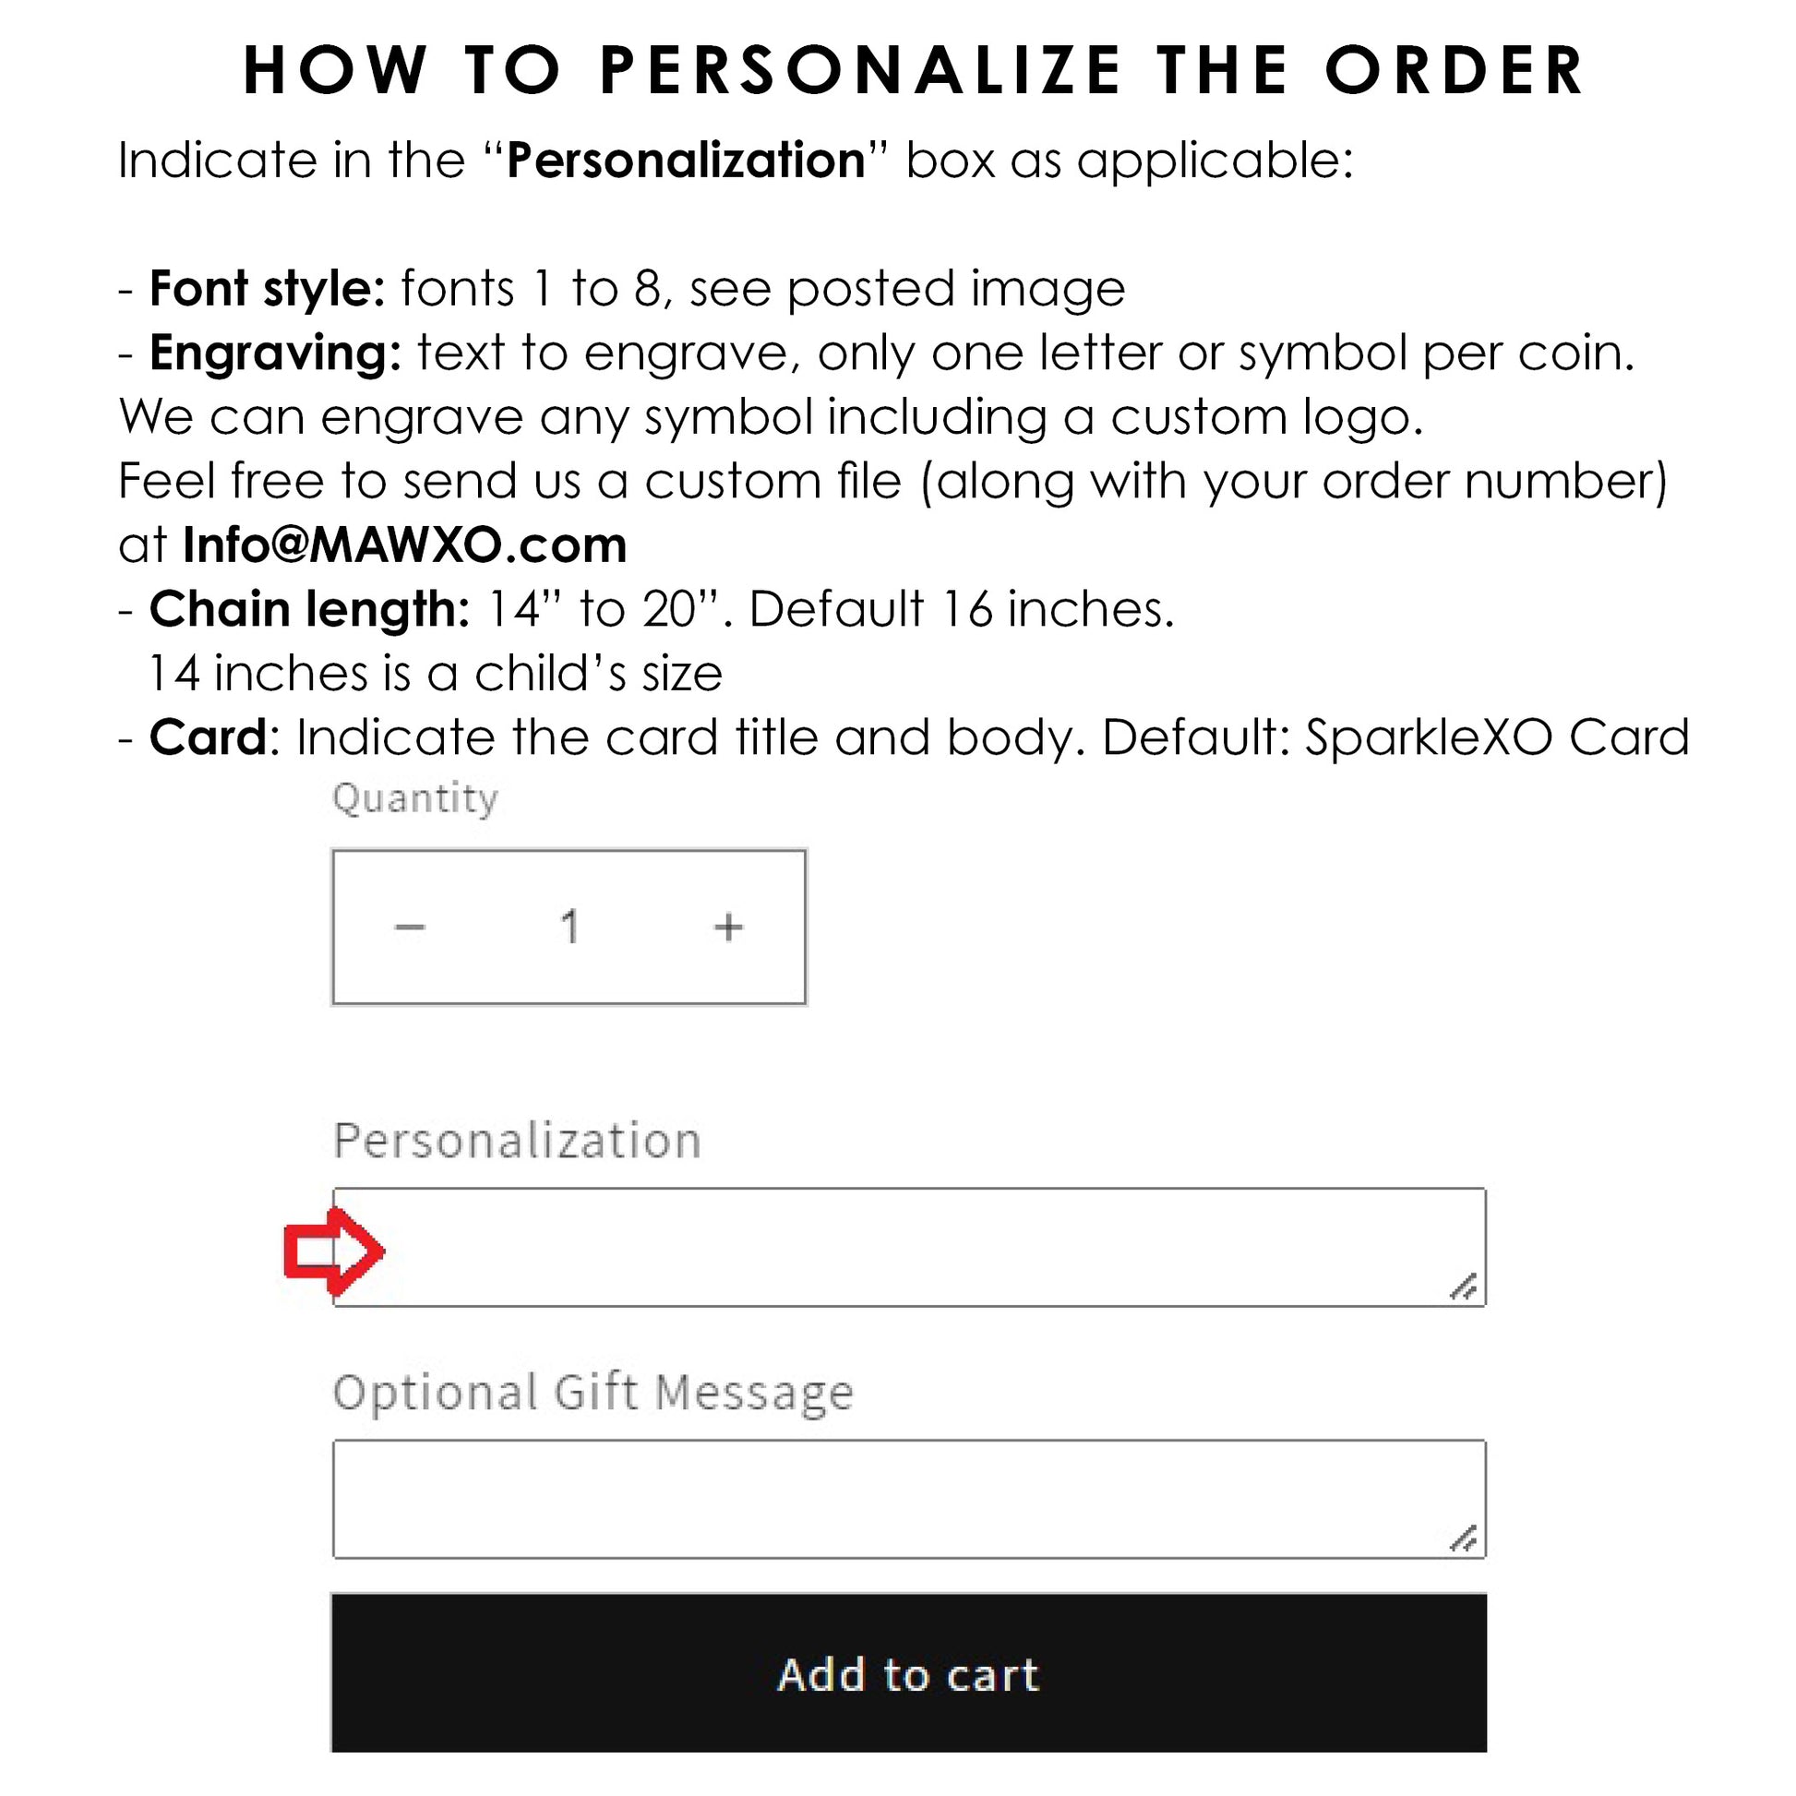
Task: Click the red arrow icon
Action: (x=333, y=1251)
